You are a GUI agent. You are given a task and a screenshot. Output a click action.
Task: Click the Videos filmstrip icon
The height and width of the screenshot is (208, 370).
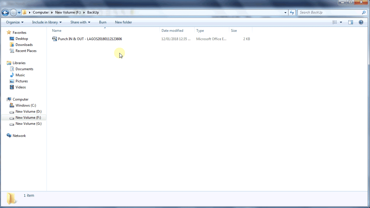point(12,87)
